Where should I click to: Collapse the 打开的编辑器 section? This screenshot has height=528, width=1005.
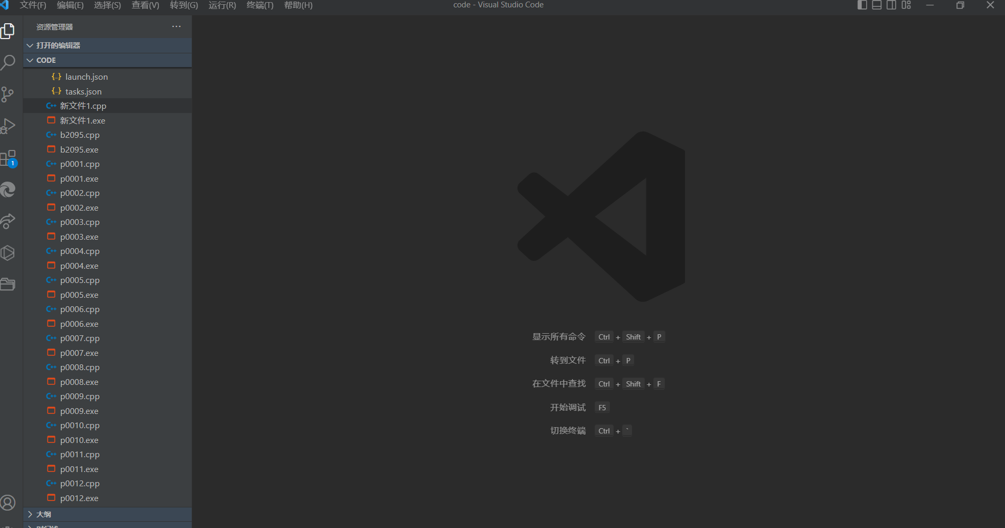(108, 45)
